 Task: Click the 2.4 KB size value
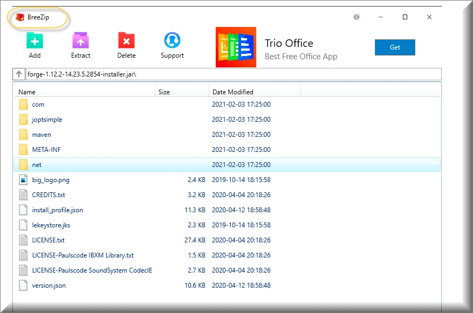coord(197,180)
